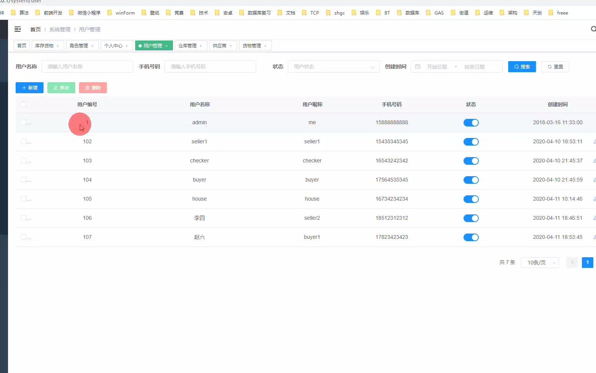Screen dimensions: 596x373
Task: Open the 壁纸 bookmark folder
Action: pyautogui.click(x=150, y=13)
